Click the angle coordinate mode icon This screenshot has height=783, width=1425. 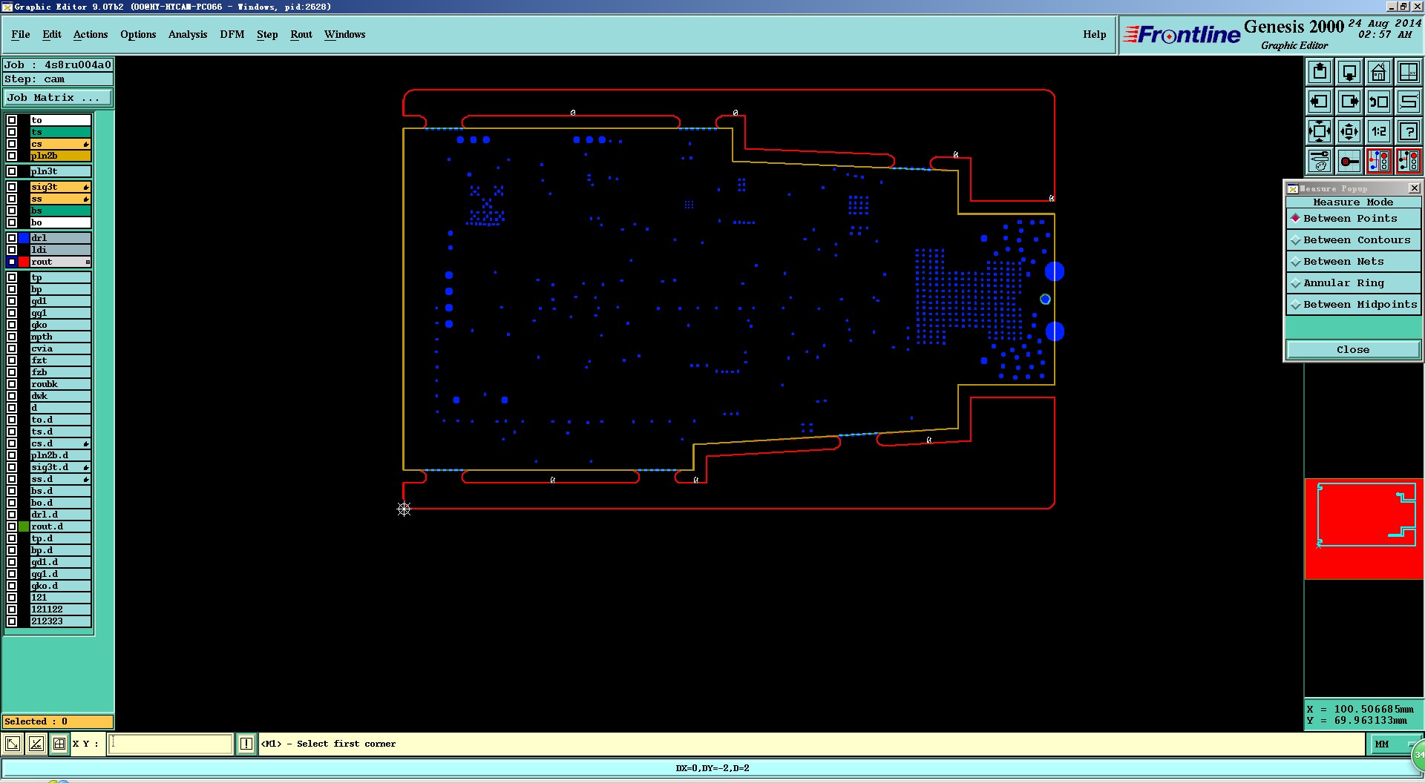click(36, 744)
